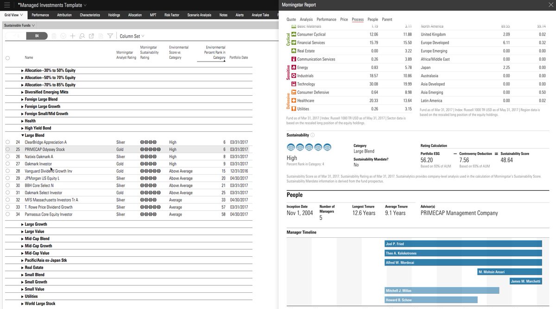The image size is (556, 309).
Task: Switch to the Attribution tab
Action: [64, 15]
